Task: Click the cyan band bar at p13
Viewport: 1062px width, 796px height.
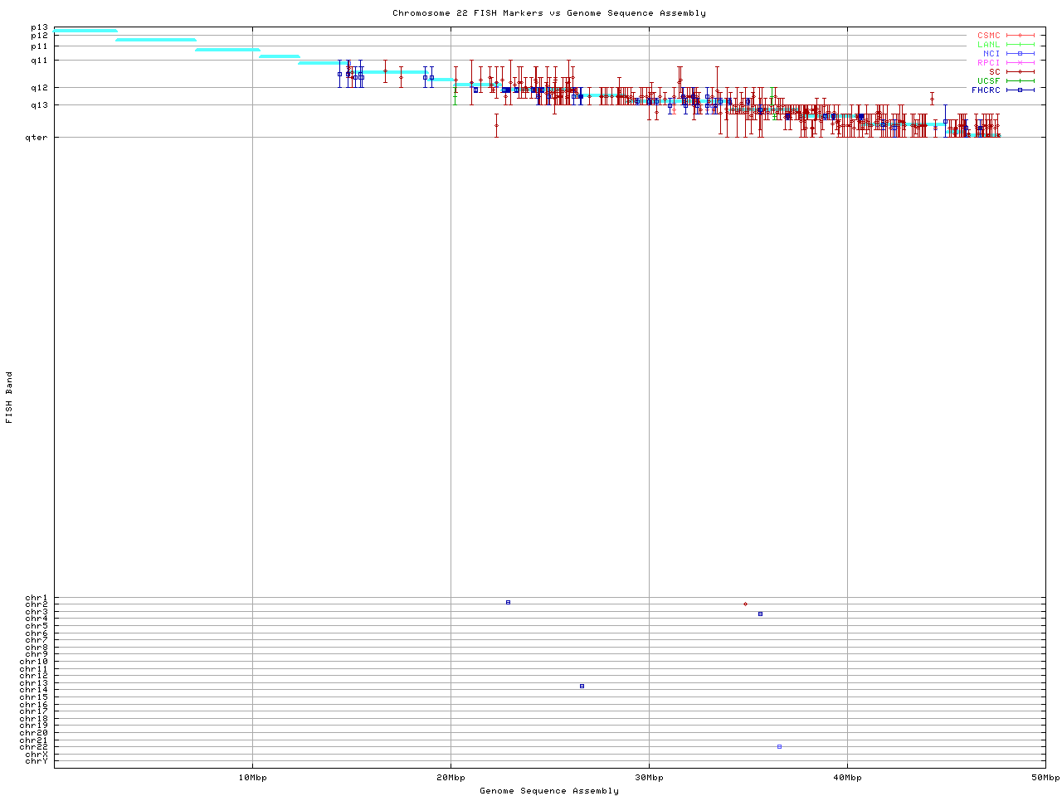Action: click(x=85, y=31)
